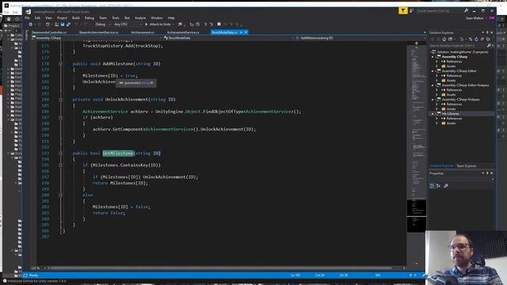Switch to the Team Explorer tab
This screenshot has width=507, height=285.
[467, 166]
